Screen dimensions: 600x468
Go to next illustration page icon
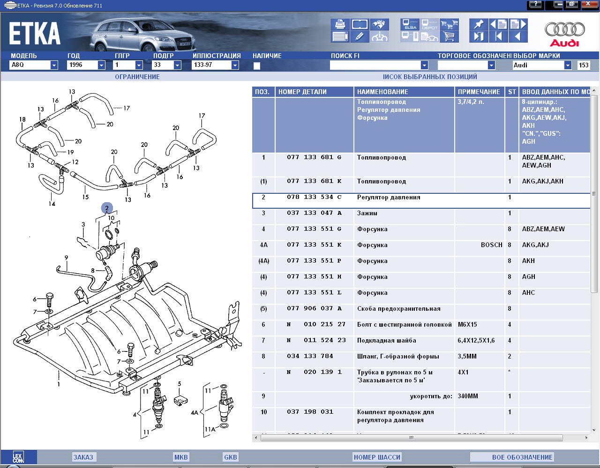click(x=518, y=24)
